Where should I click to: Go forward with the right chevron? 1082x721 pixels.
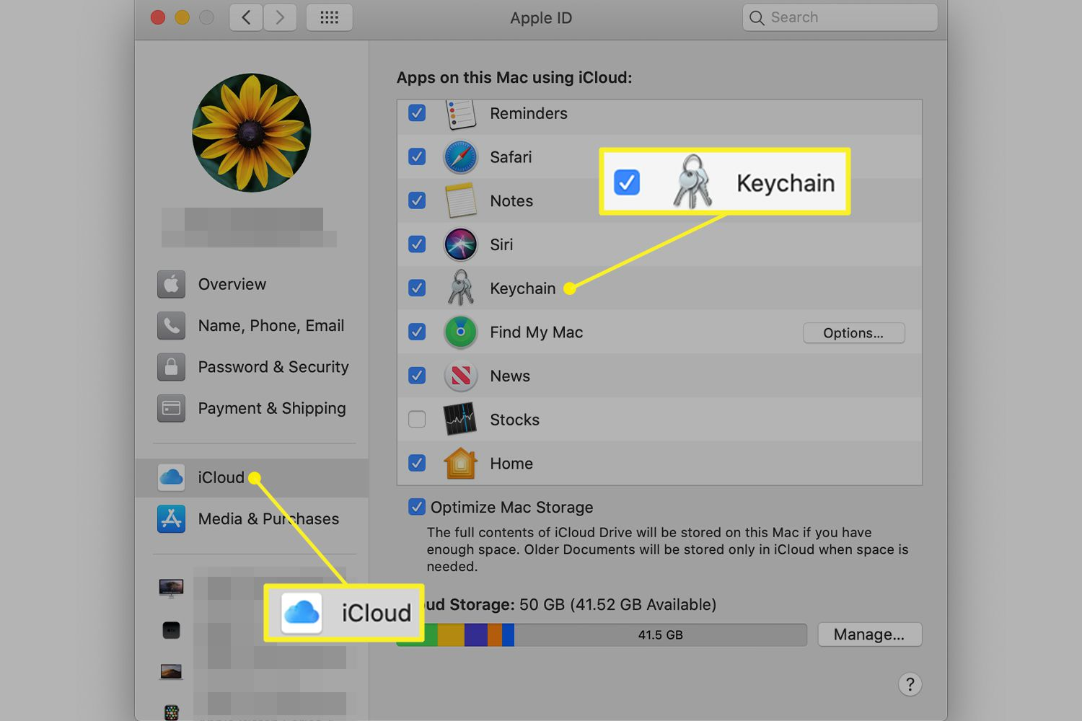coord(280,17)
